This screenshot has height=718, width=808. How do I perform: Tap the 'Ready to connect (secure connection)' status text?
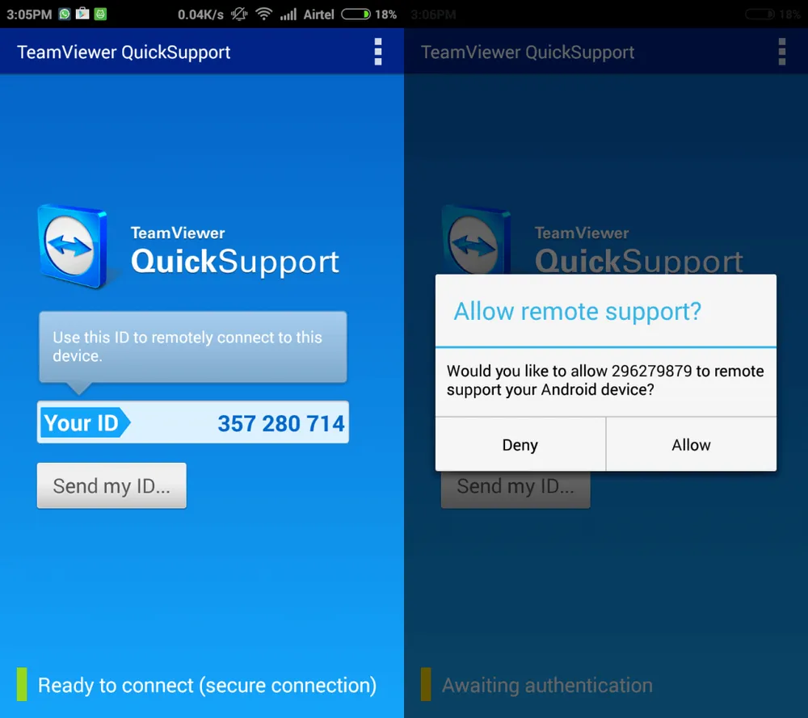pos(207,685)
